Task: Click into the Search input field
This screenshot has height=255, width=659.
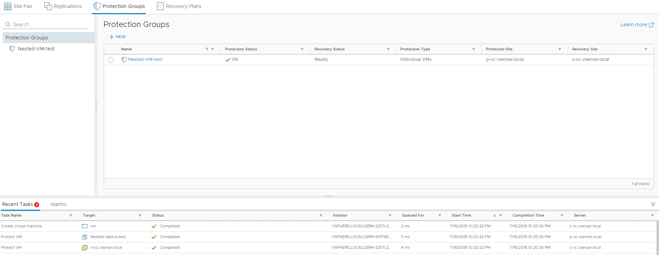Action: [x=48, y=25]
